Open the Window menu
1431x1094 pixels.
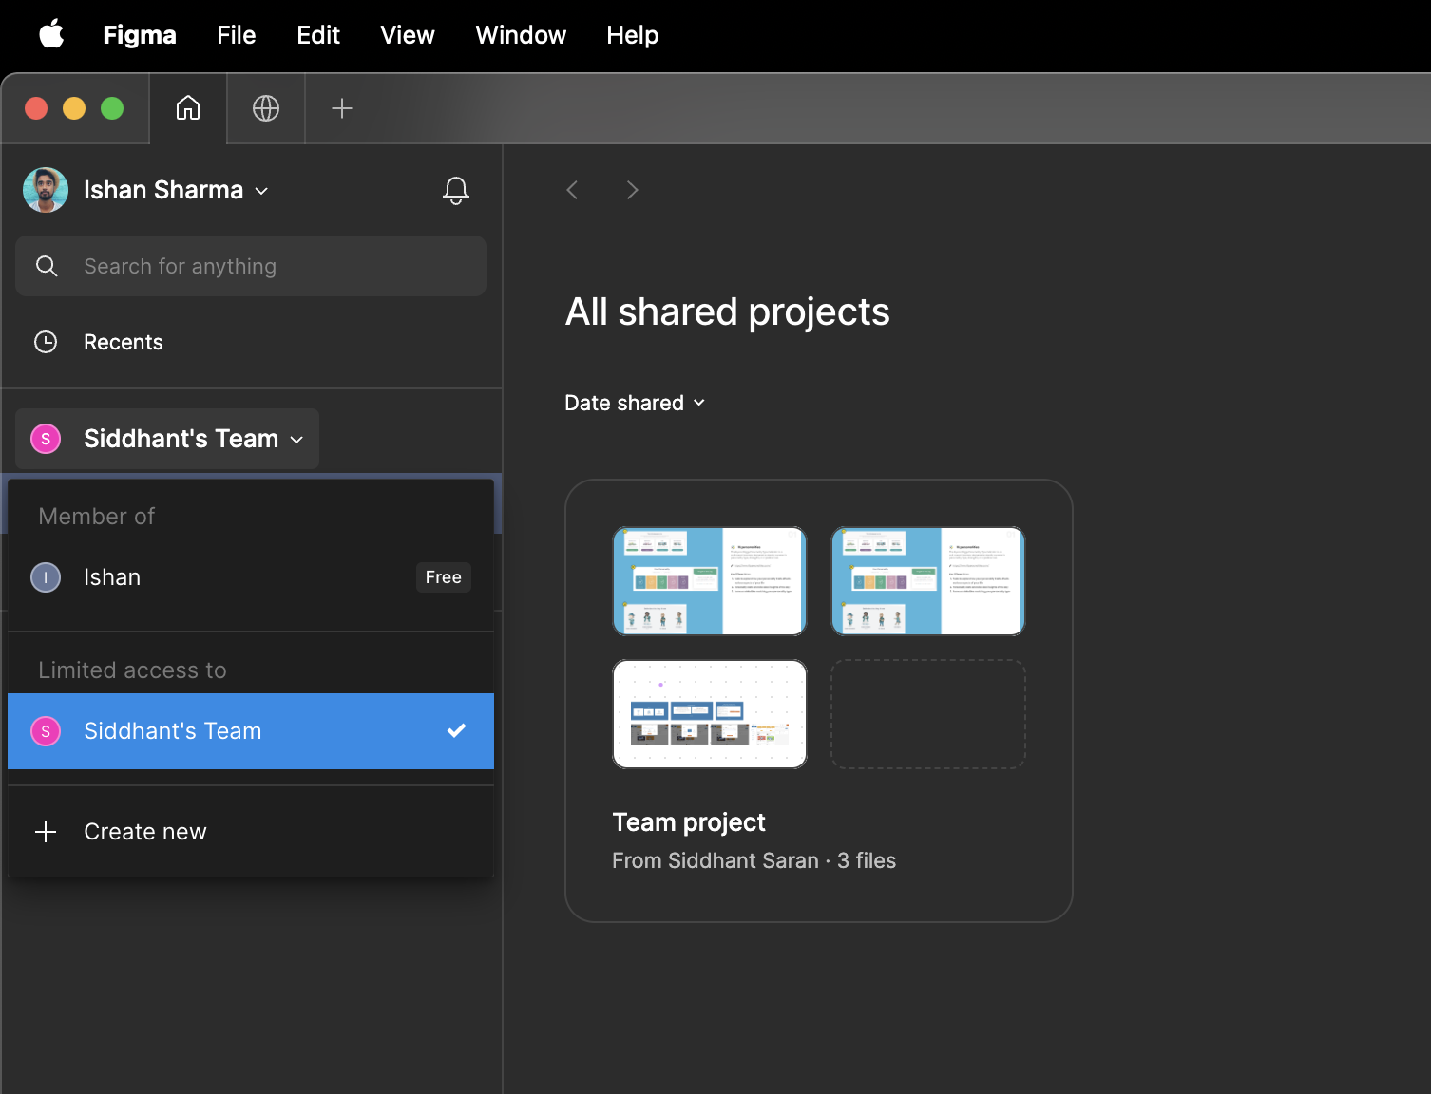click(521, 35)
